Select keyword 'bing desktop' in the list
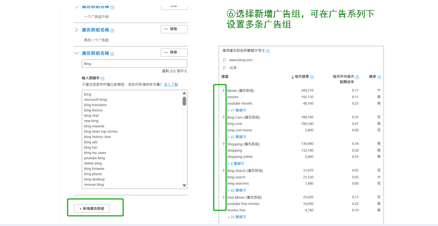 (94, 179)
